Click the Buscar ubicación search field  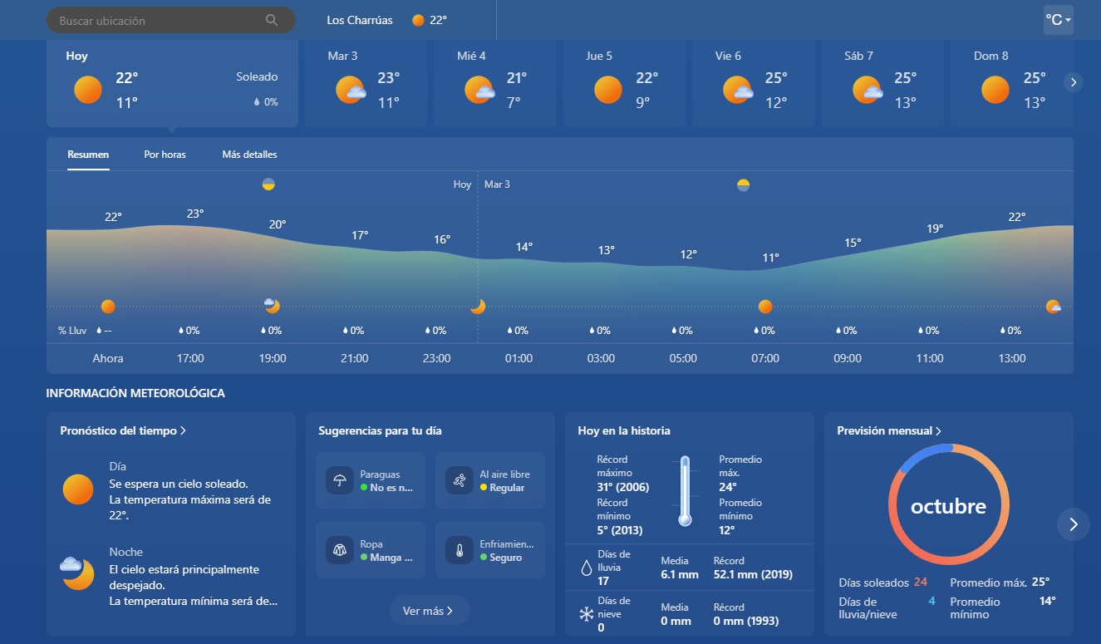click(x=158, y=20)
